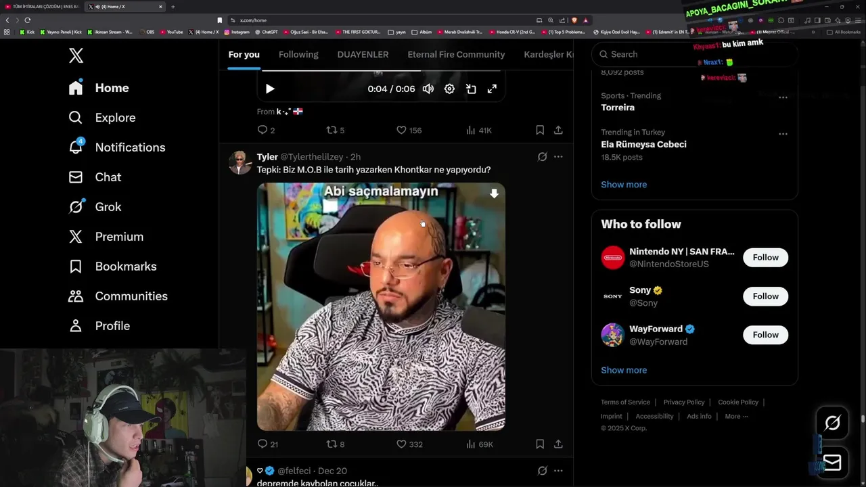
Task: View analytics showing 41K views
Action: 479,130
